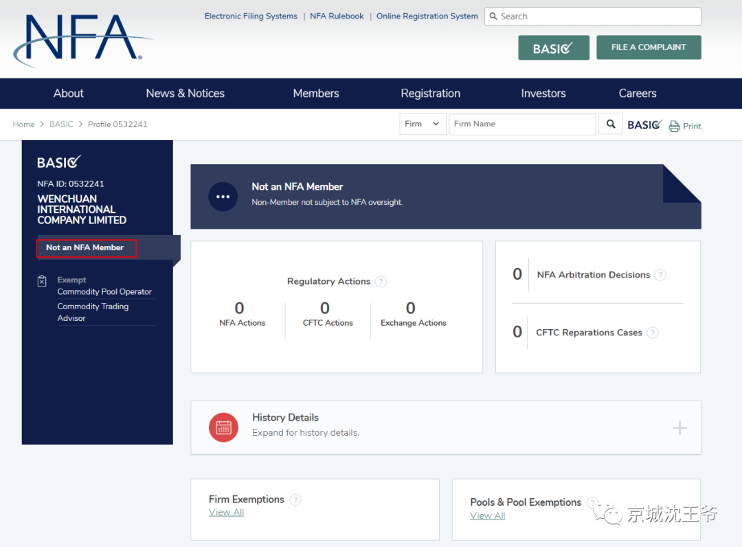Click WENCHUAN INTERNATIONAL COMPANY LIMITED name
Image resolution: width=742 pixels, height=547 pixels.
[82, 210]
